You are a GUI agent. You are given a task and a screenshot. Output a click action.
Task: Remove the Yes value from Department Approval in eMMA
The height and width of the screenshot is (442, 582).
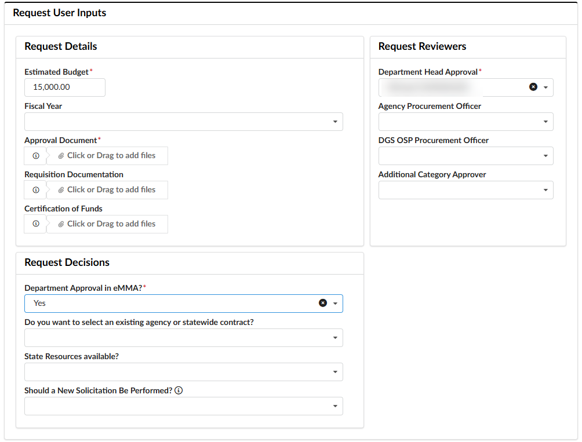pyautogui.click(x=323, y=303)
